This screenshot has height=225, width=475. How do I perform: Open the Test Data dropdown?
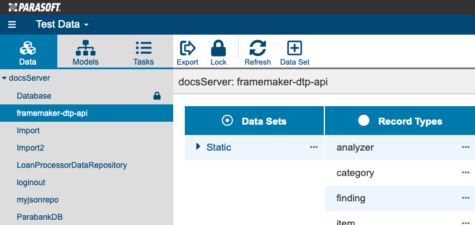62,24
